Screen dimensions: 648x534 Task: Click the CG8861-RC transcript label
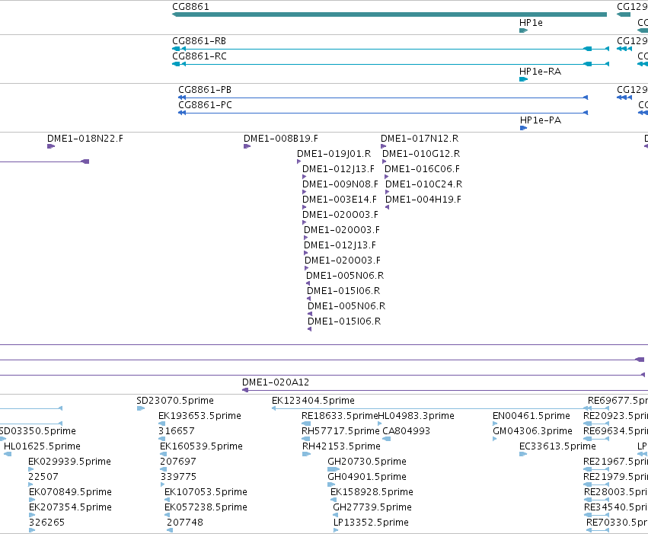tap(200, 56)
